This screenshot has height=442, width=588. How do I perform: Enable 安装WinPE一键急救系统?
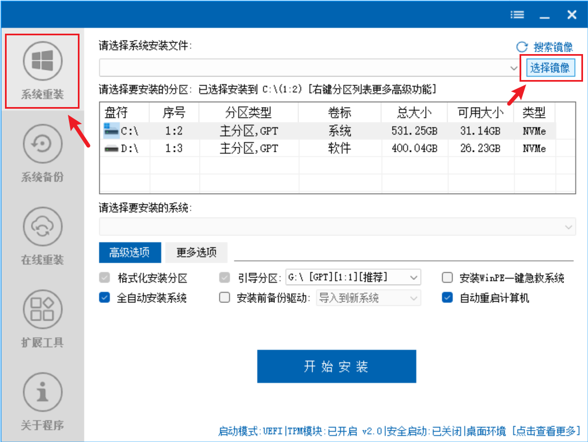pos(447,278)
